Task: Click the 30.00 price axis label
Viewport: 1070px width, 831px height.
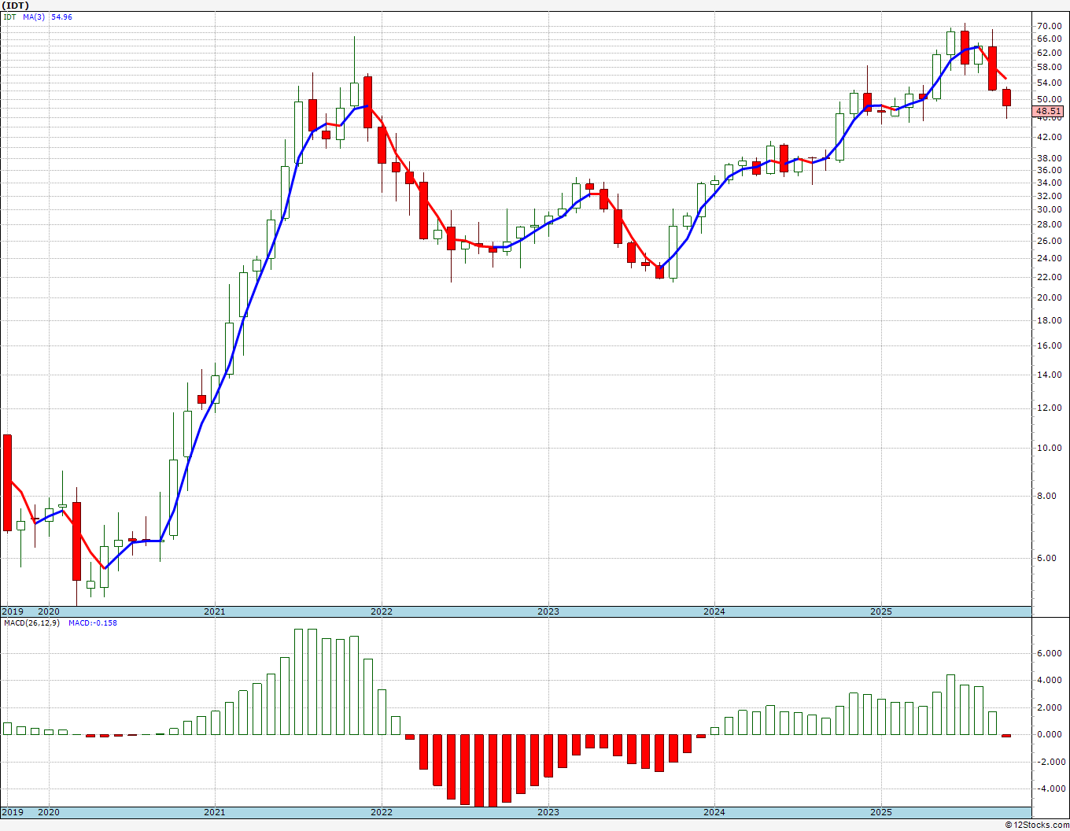Action: coord(1050,209)
